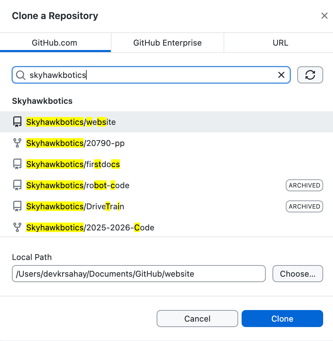Switch to the URL tab
The image size is (333, 341).
coord(280,43)
